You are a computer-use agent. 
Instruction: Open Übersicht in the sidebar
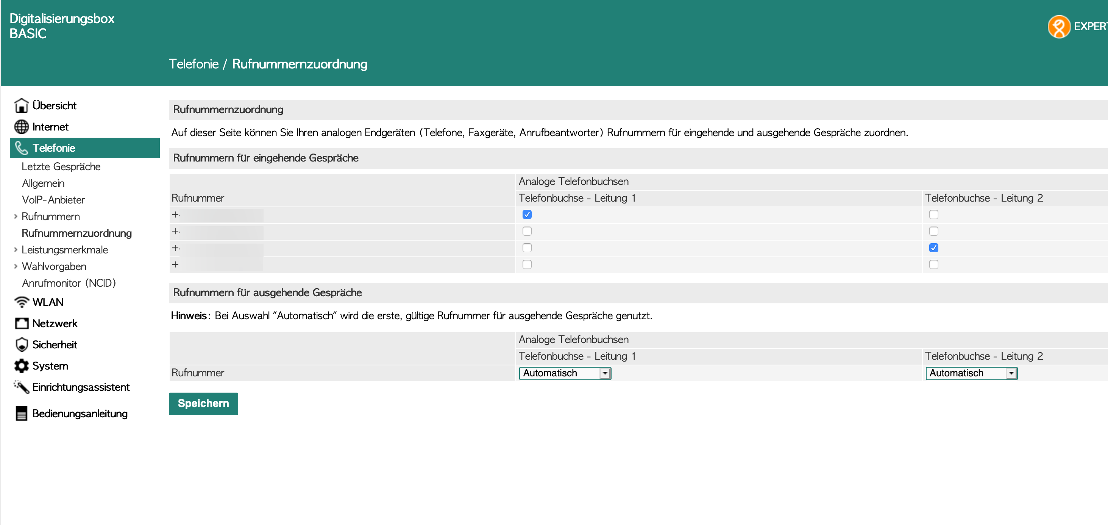54,106
